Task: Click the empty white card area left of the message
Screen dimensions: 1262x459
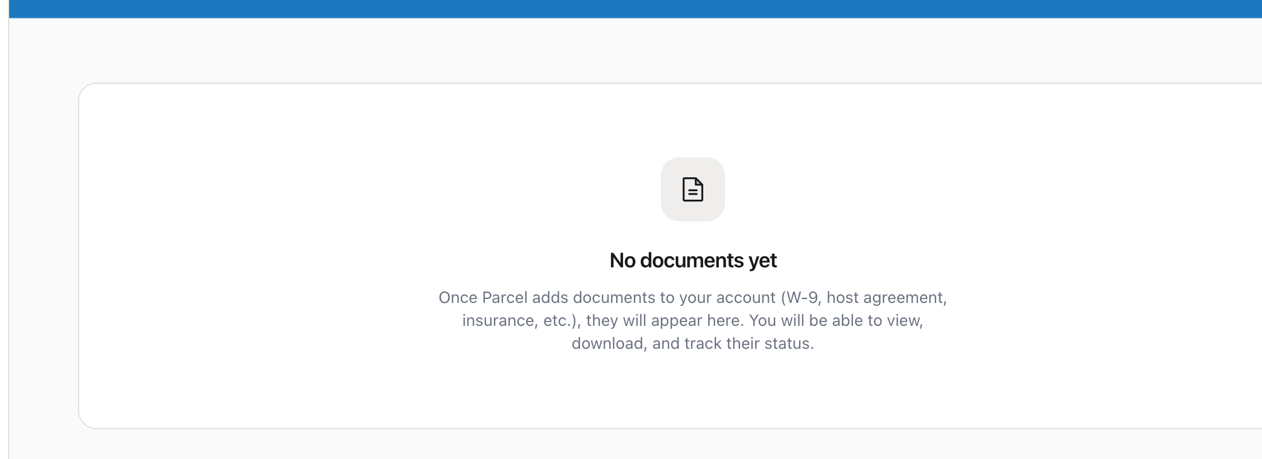Action: 258,258
